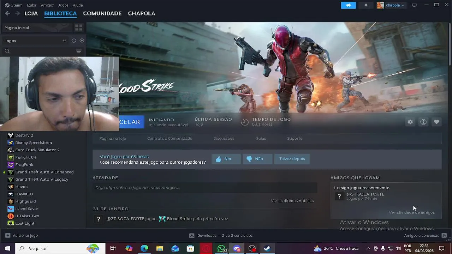Open the Windows Start menu
452x254 pixels.
coord(7,248)
